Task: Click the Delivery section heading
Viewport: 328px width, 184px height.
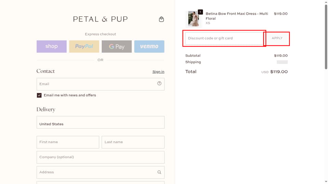Action: [46, 109]
